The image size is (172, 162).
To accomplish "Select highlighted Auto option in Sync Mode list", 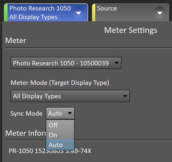I will click(x=60, y=145).
